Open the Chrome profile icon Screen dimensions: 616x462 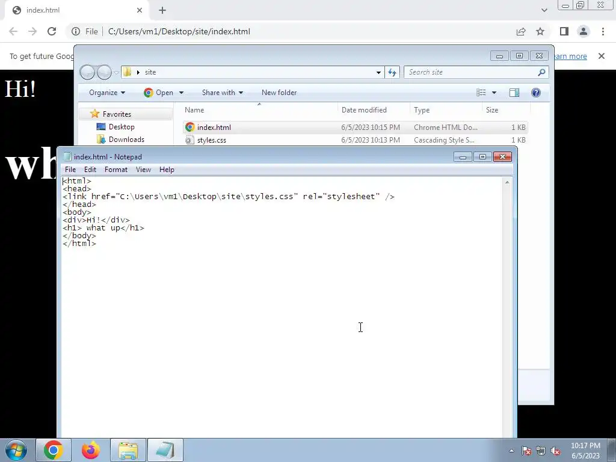(584, 31)
